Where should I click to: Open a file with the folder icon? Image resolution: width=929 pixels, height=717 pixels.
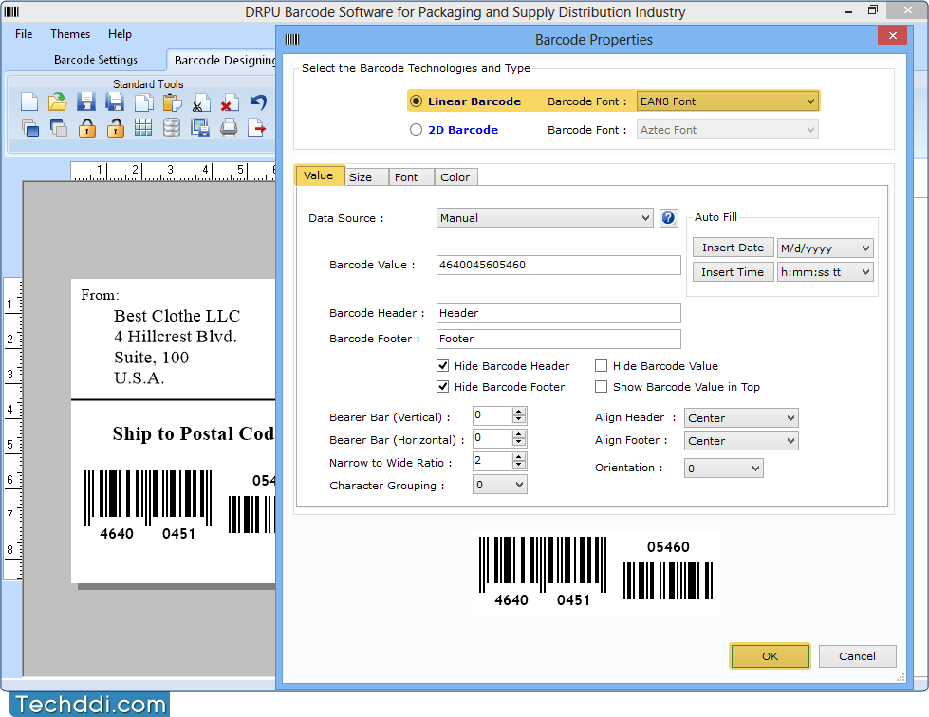click(x=58, y=101)
